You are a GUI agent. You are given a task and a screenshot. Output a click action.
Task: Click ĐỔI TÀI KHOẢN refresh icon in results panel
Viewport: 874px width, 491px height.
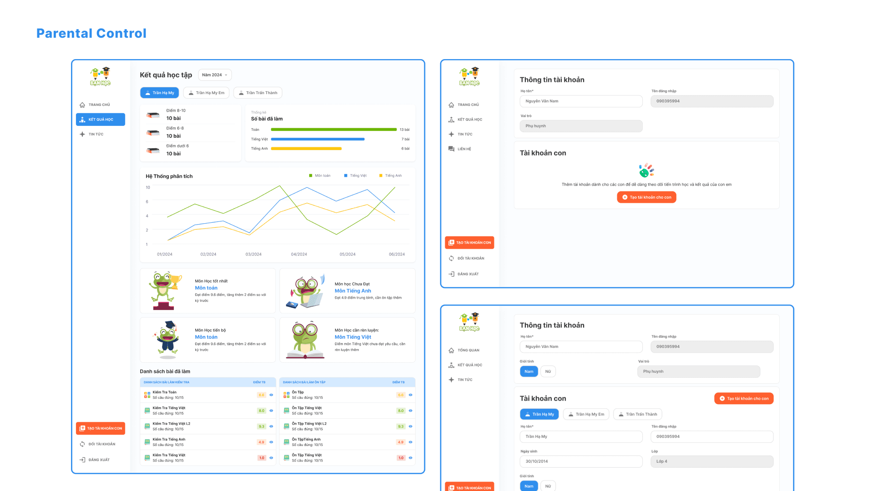(x=82, y=444)
